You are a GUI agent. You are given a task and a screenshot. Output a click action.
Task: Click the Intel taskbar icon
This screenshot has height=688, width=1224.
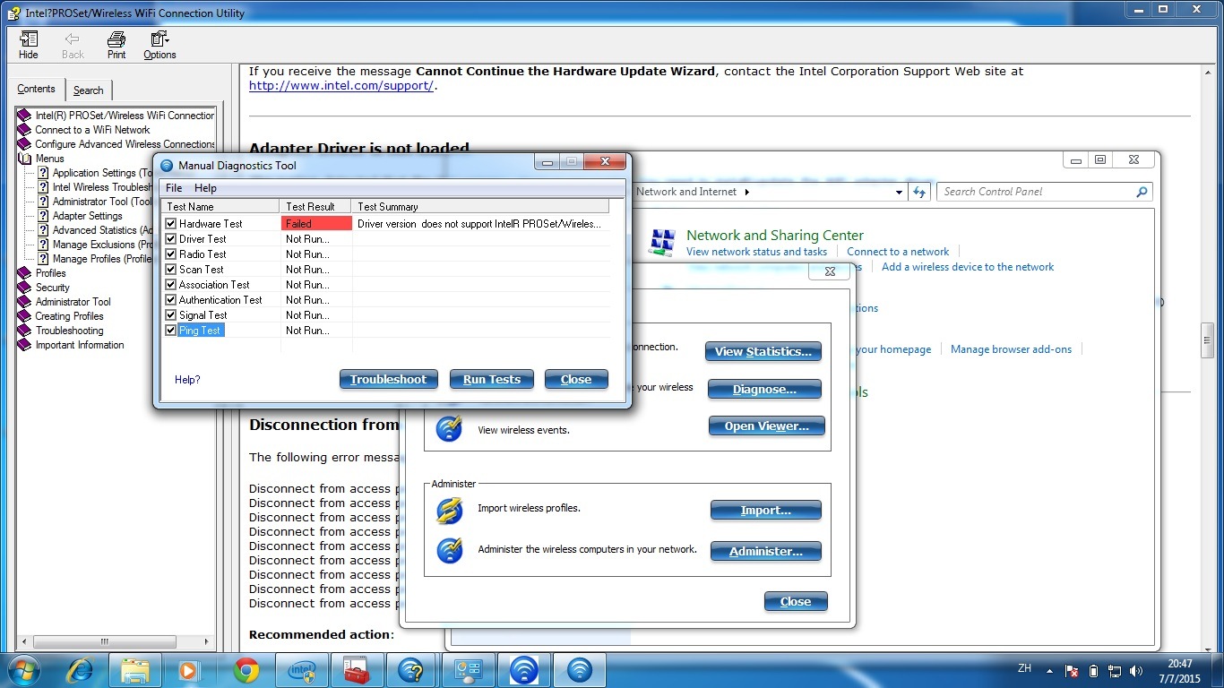tap(302, 670)
